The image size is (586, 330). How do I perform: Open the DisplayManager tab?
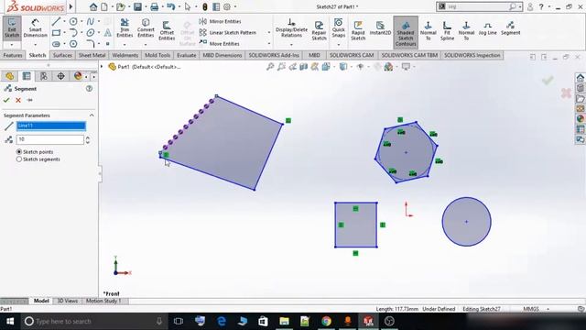(78, 76)
